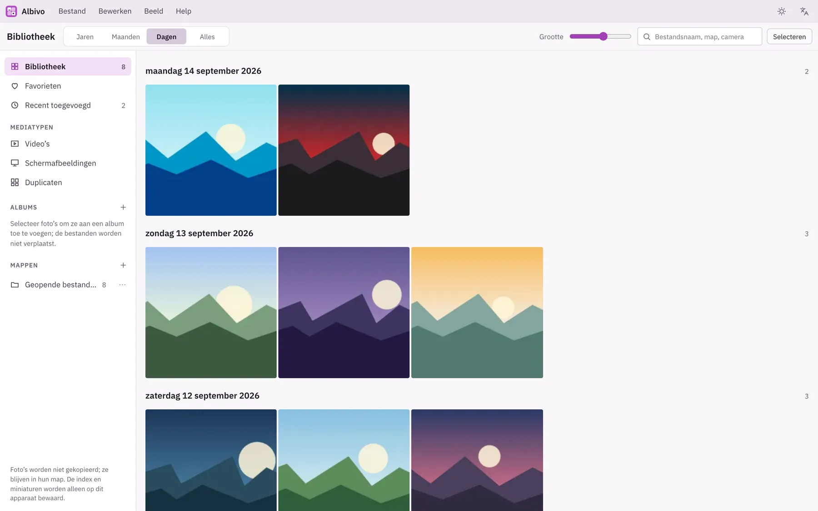Open the language translation icon
818x511 pixels.
pos(804,11)
